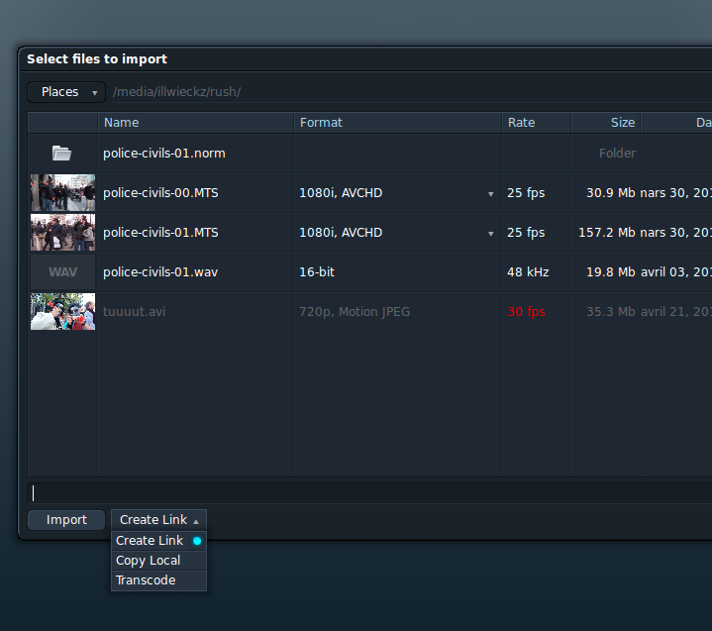Click the file name input field
The image size is (712, 631).
pyautogui.click(x=369, y=493)
